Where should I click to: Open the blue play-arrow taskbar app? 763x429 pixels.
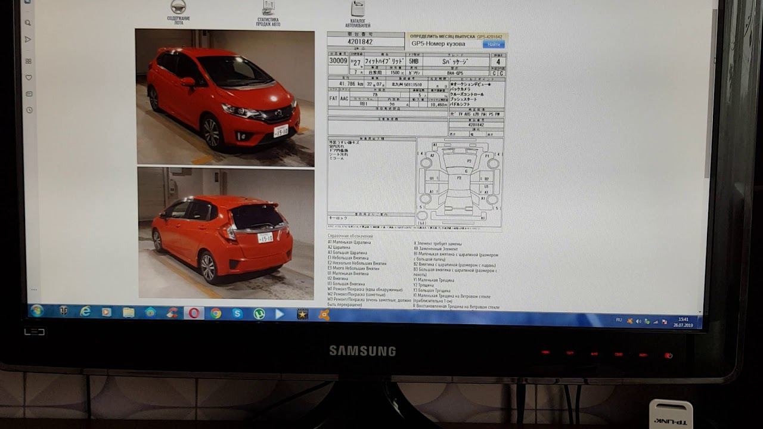tap(280, 314)
